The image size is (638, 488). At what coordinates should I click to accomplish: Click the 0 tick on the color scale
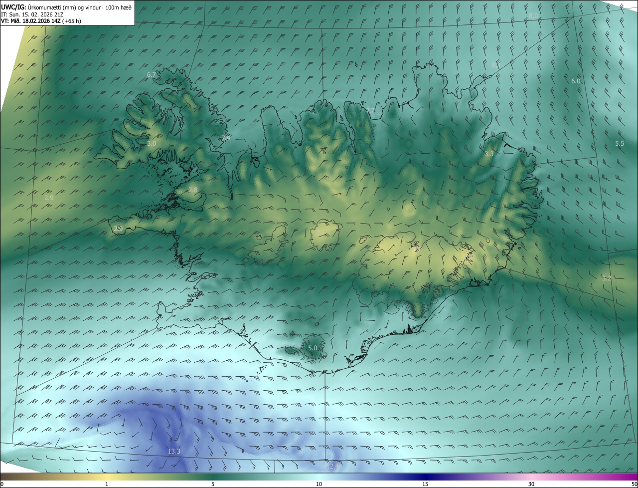click(x=2, y=484)
